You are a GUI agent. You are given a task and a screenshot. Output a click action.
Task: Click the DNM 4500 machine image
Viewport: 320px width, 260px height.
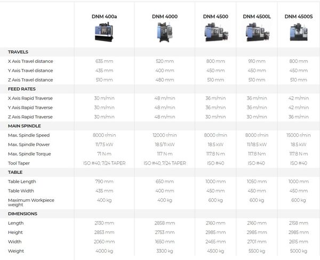point(216,33)
